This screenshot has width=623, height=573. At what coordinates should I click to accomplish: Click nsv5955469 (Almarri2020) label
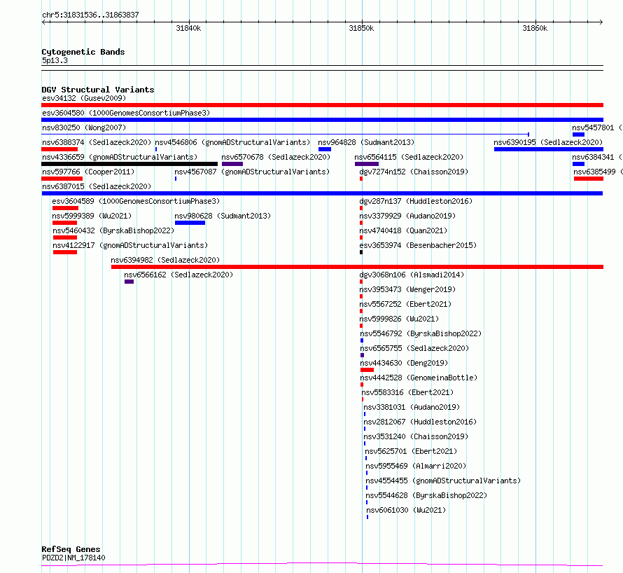click(416, 466)
